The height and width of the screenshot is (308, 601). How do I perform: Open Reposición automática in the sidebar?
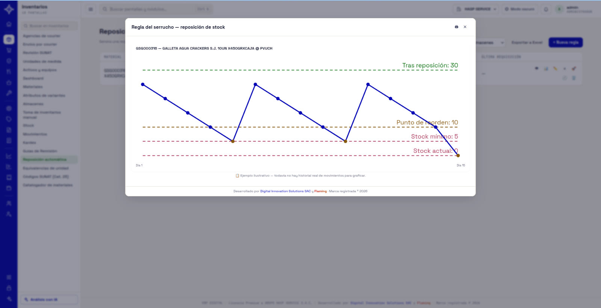[49, 160]
